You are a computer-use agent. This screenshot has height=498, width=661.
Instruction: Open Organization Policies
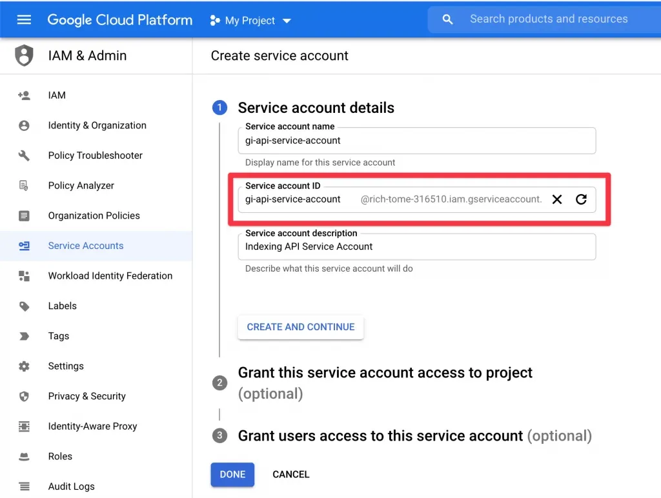point(94,215)
